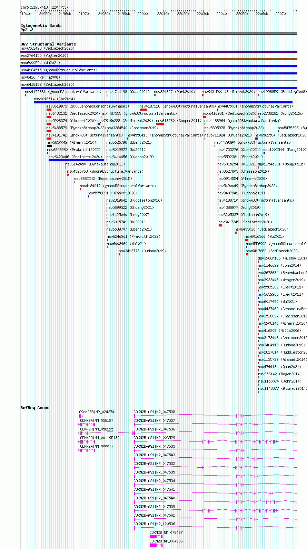Viewport: 307px width, 549px height.
Task: Click variant nsv824877 (Park2010)
Action: pyautogui.click(x=175, y=92)
